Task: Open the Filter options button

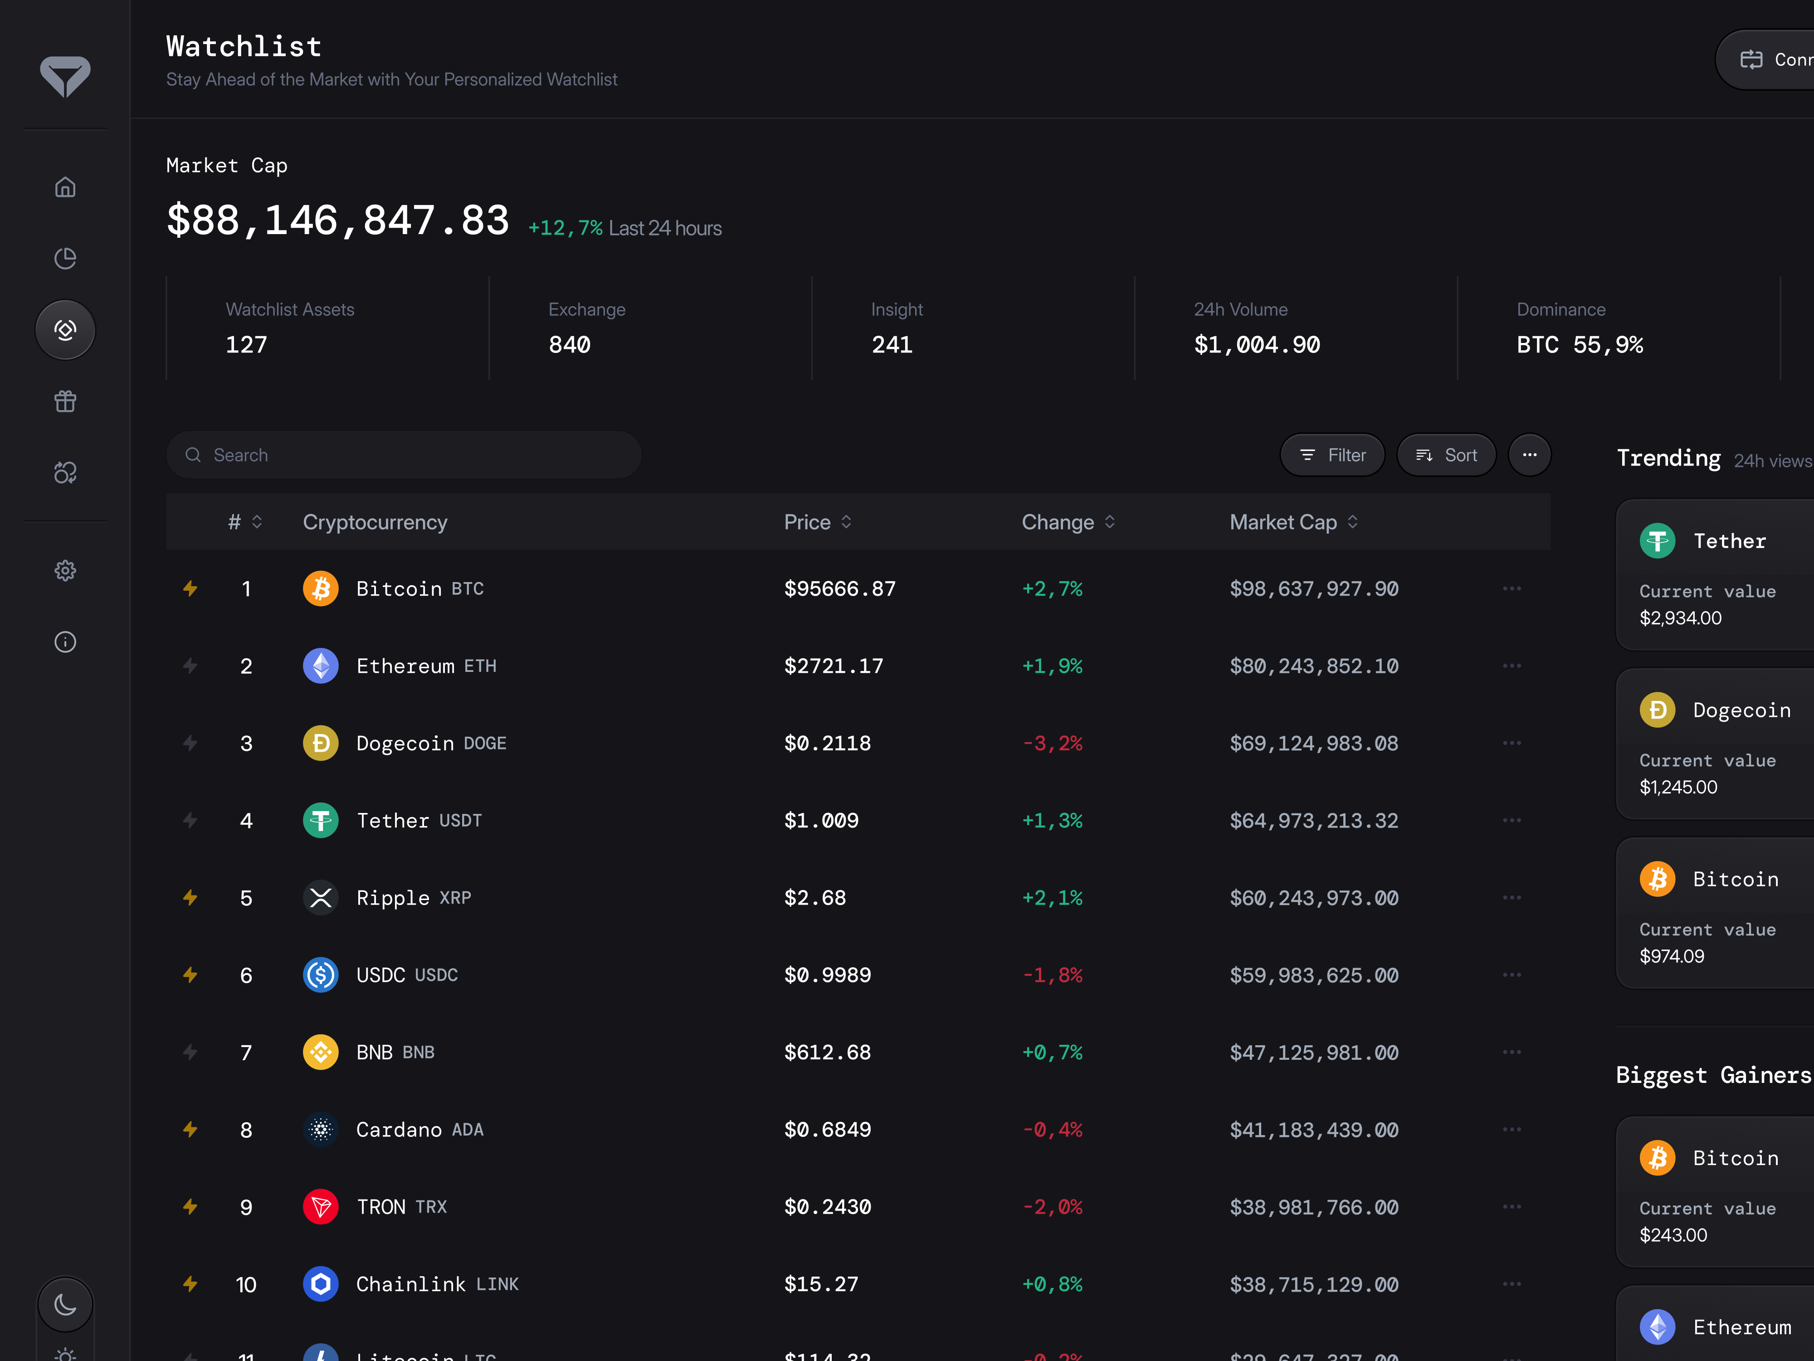Action: click(x=1332, y=455)
